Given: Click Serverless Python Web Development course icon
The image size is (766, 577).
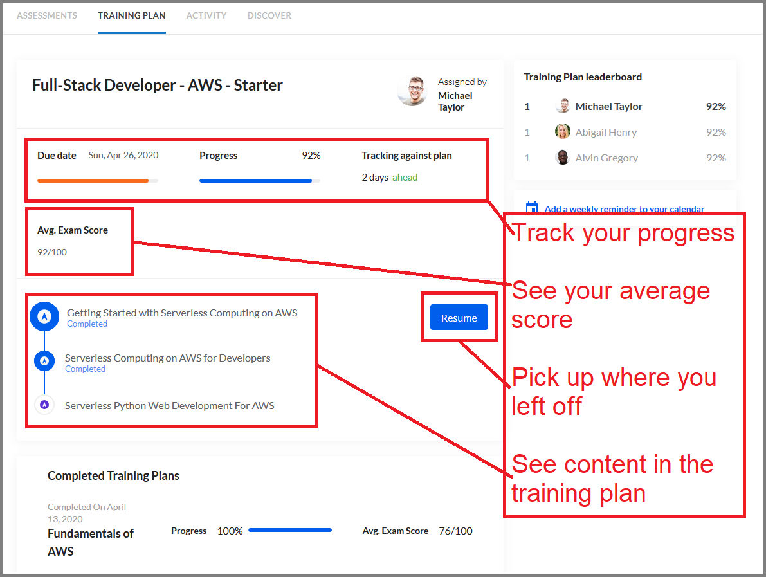Looking at the screenshot, I should (x=44, y=405).
